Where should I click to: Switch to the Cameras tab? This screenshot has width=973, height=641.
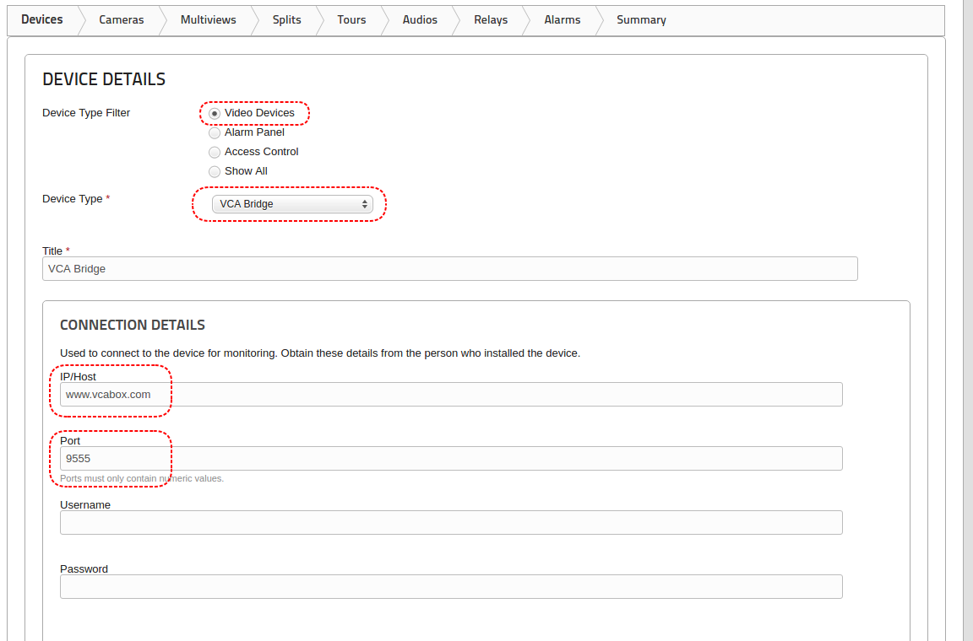pyautogui.click(x=121, y=20)
